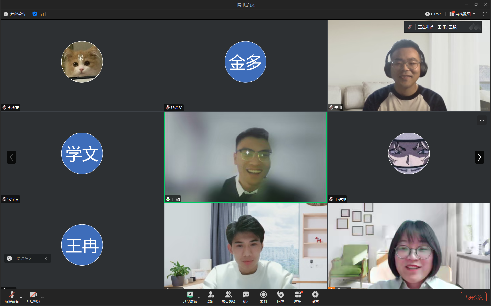Viewport: 491px width, 306px height.
Task: Open the Apps (应用) icon
Action: [x=298, y=295]
